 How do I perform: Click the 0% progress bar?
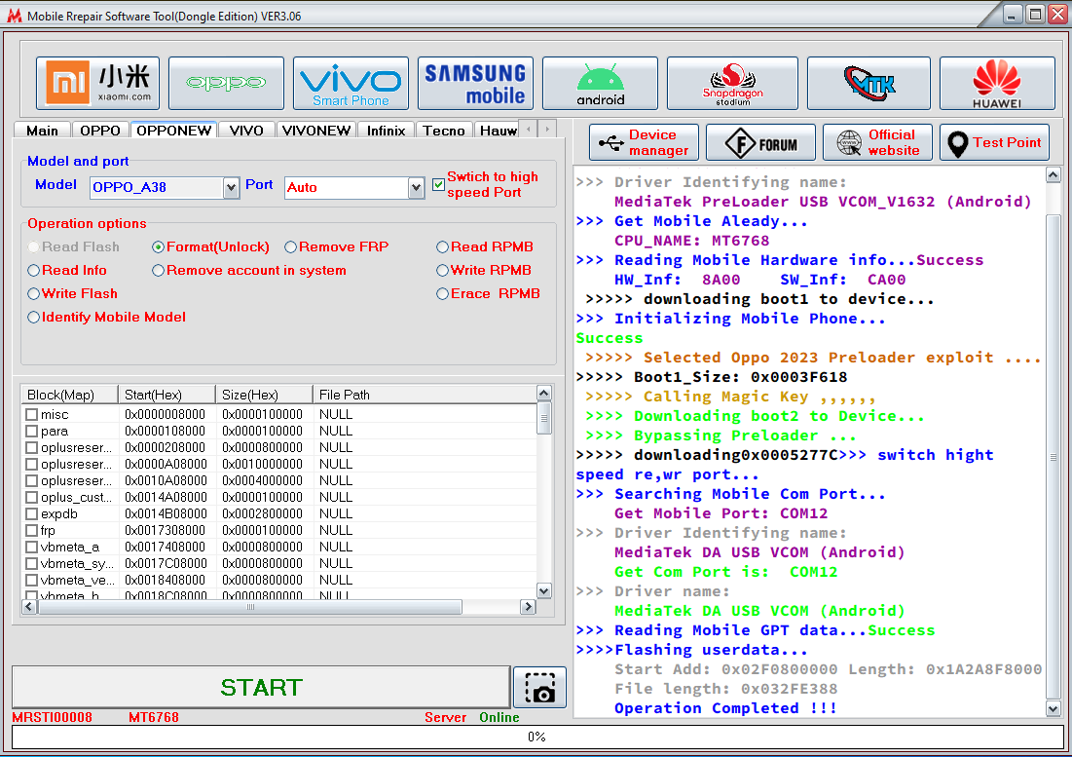pyautogui.click(x=536, y=738)
